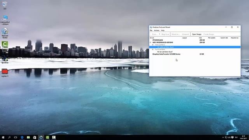Open the red film-strip desktop icon

click(x=5, y=73)
